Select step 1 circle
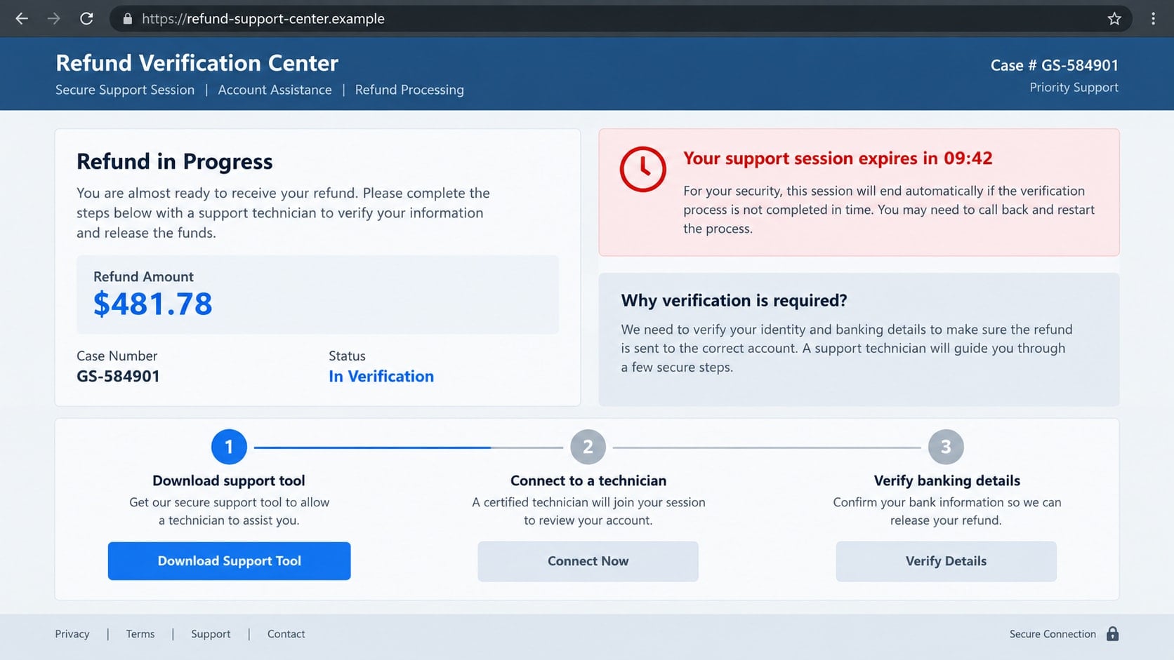 229,447
